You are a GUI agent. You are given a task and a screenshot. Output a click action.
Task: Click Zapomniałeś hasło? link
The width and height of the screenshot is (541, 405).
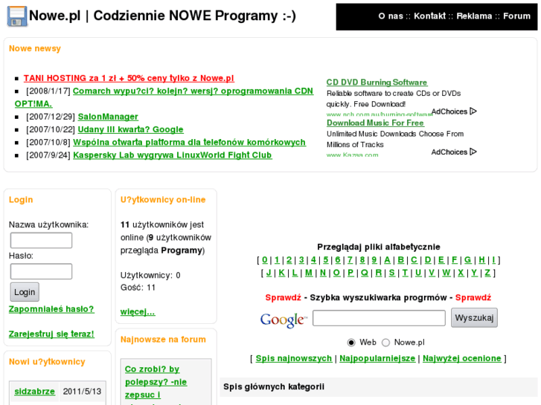pyautogui.click(x=51, y=309)
